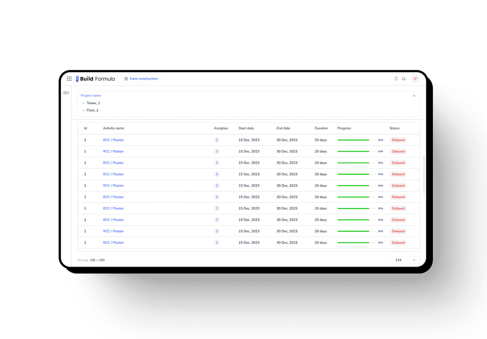Click the vertical table scrollbar
Screen dimensions: 487x339
pyautogui.click(x=425, y=175)
